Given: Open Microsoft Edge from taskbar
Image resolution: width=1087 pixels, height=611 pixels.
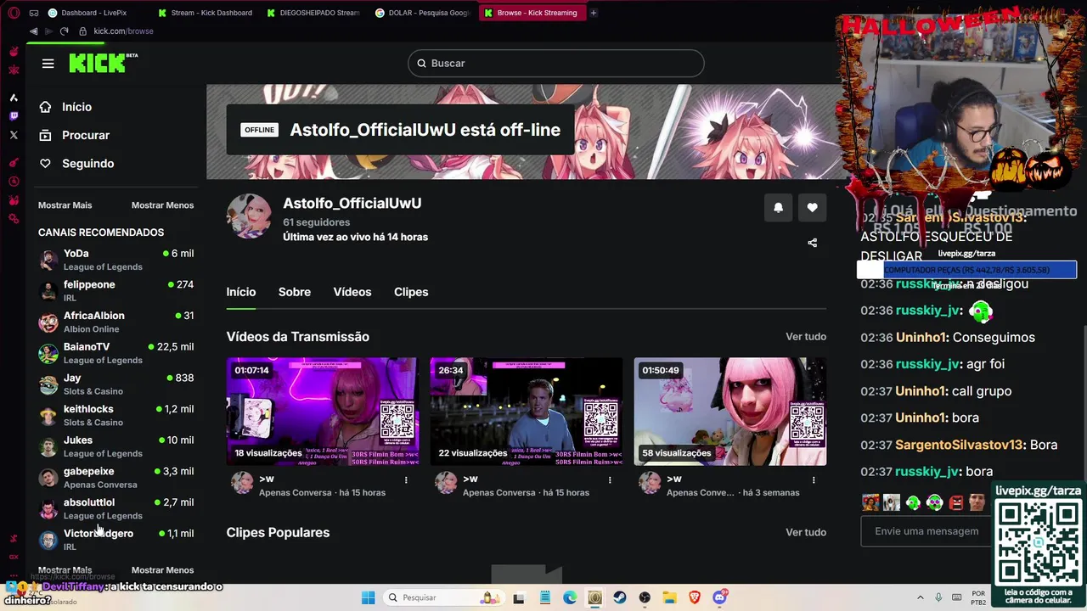Looking at the screenshot, I should point(570,597).
